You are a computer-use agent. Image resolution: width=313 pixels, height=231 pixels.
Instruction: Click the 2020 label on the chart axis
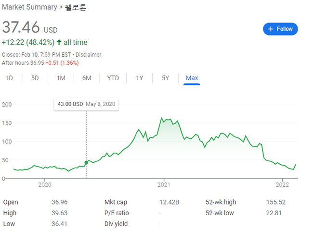coord(45,185)
